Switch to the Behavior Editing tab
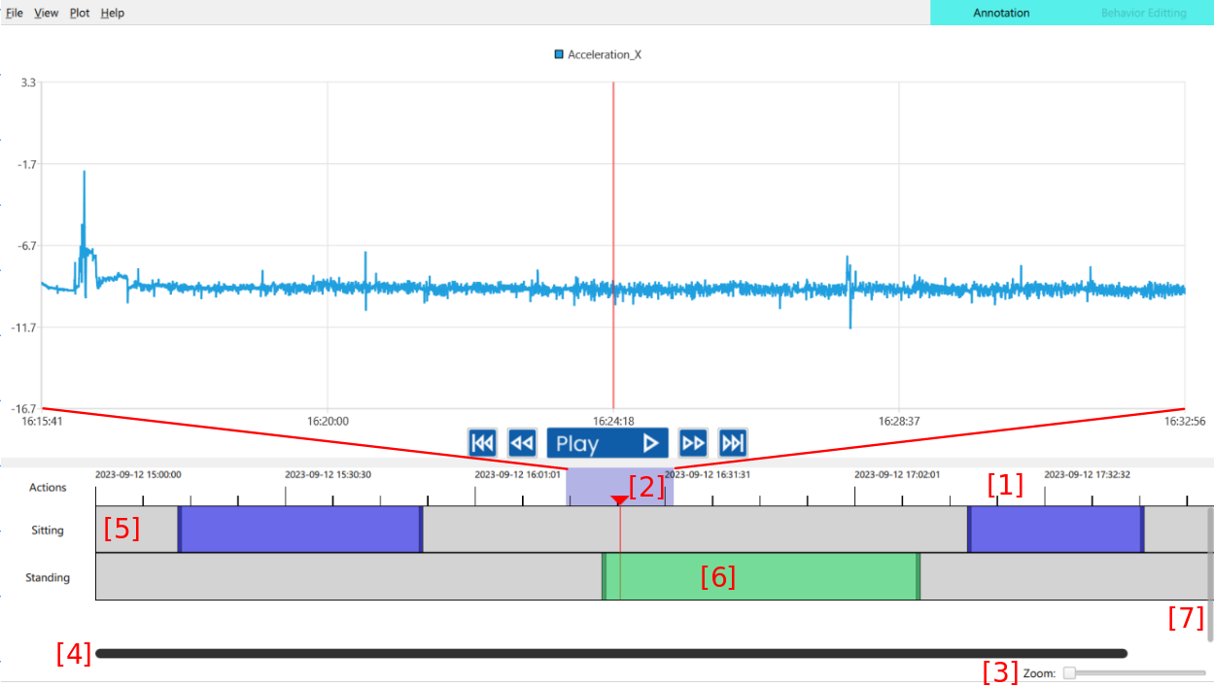Viewport: 1214px width, 687px height. click(1143, 13)
